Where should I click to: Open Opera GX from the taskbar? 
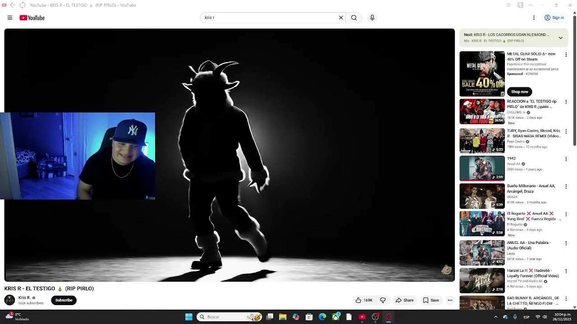[x=389, y=317]
